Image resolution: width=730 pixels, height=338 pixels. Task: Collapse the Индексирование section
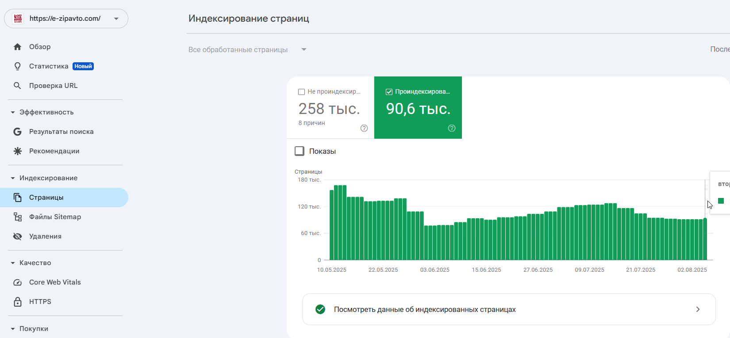tap(13, 178)
